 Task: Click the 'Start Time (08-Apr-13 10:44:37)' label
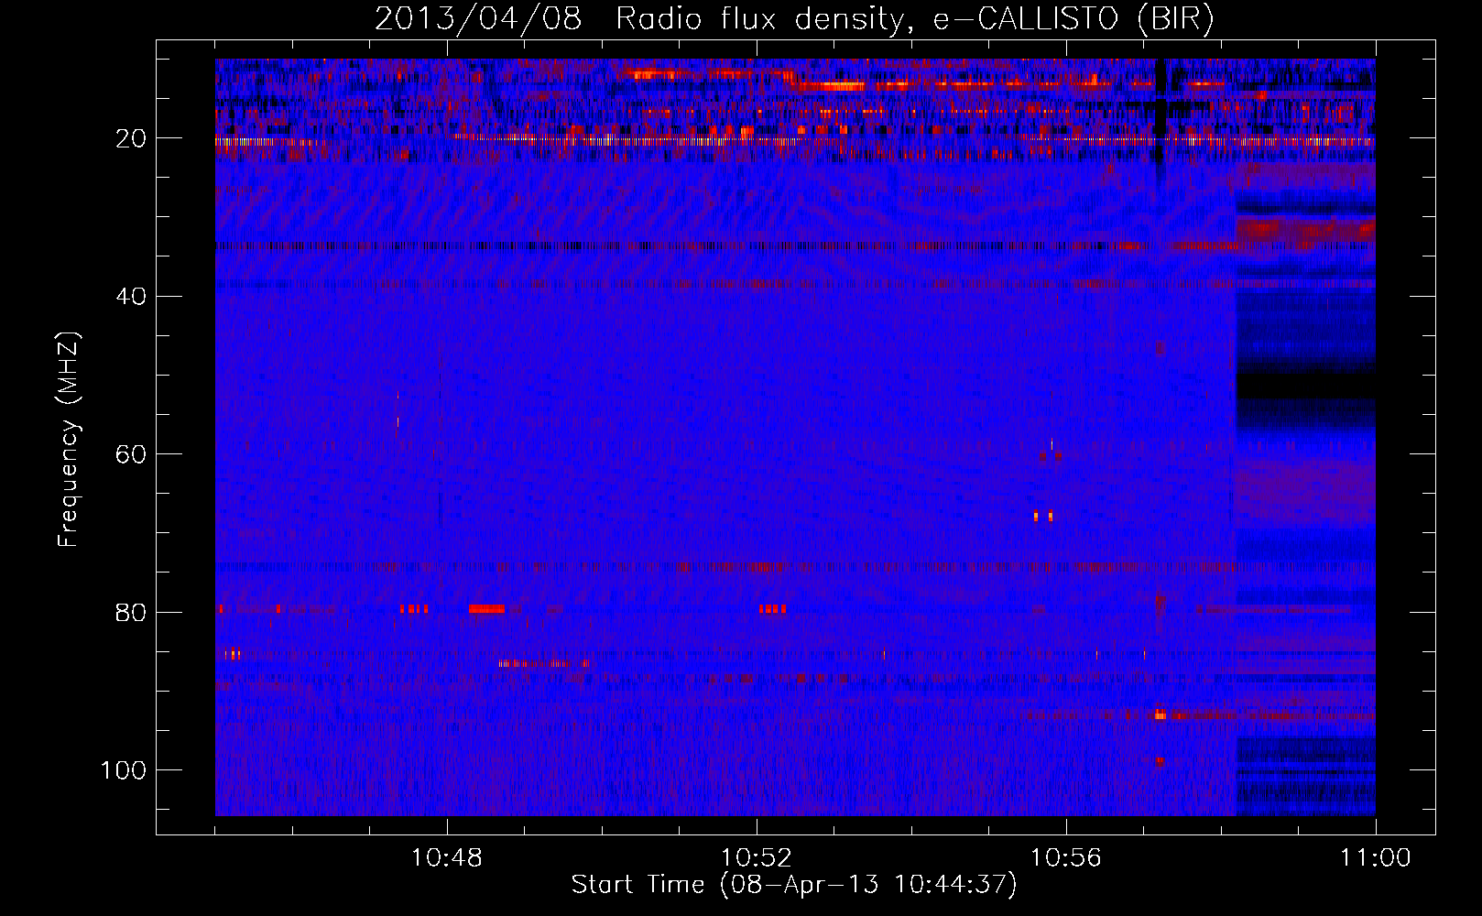coord(794,885)
